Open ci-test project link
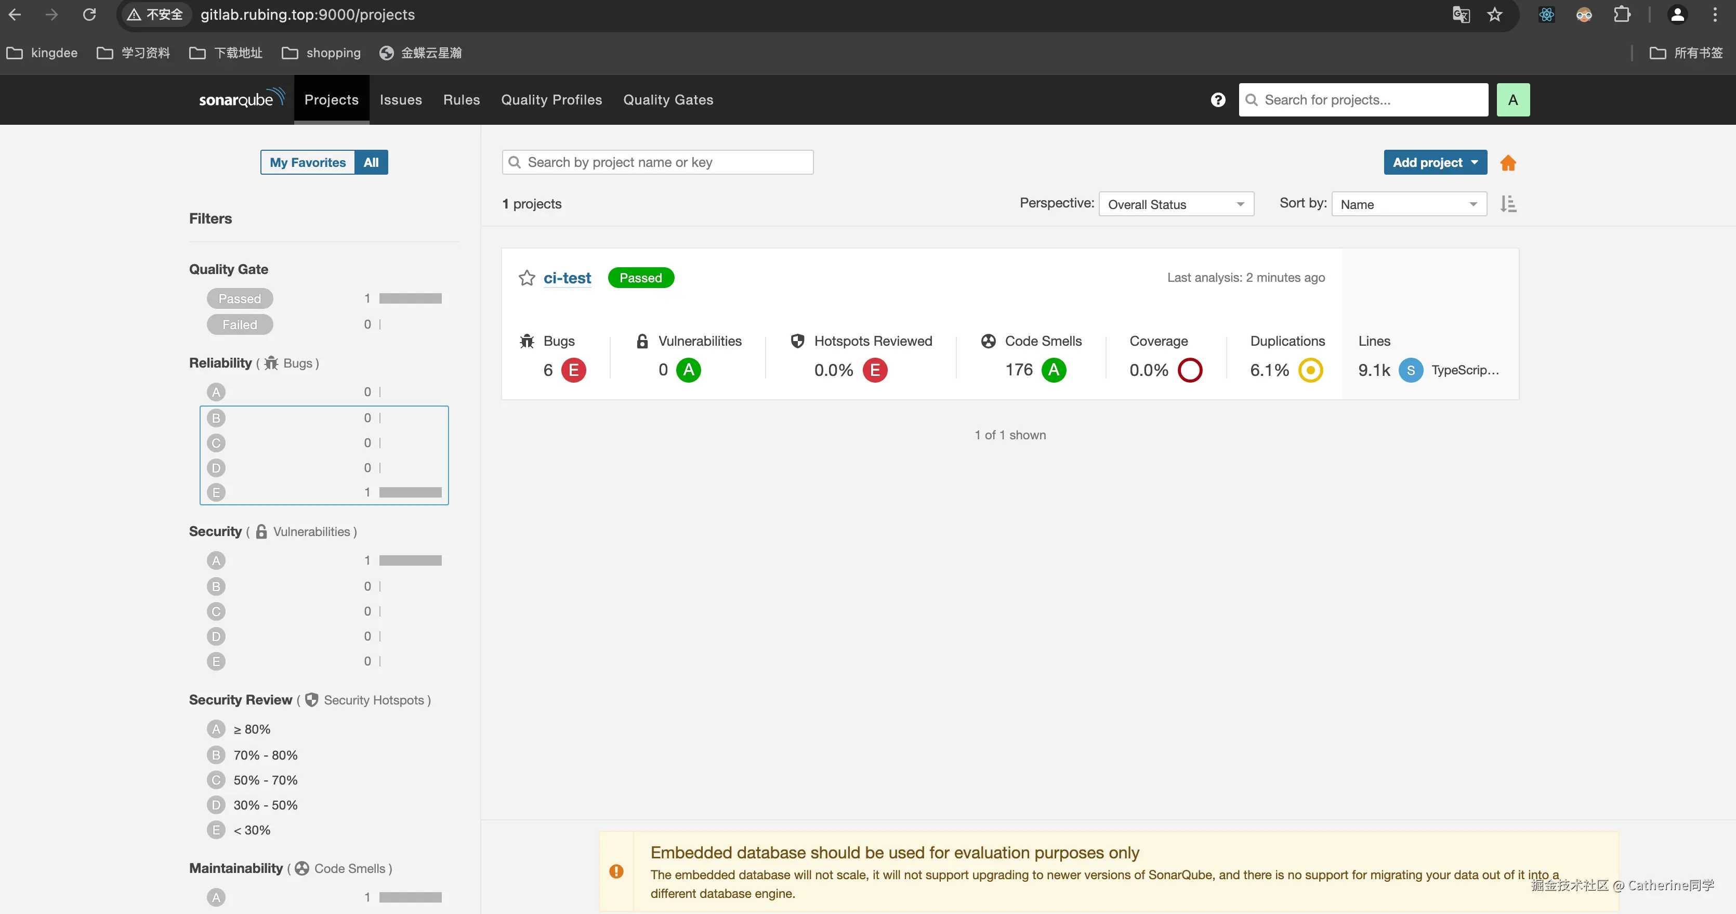 click(567, 278)
